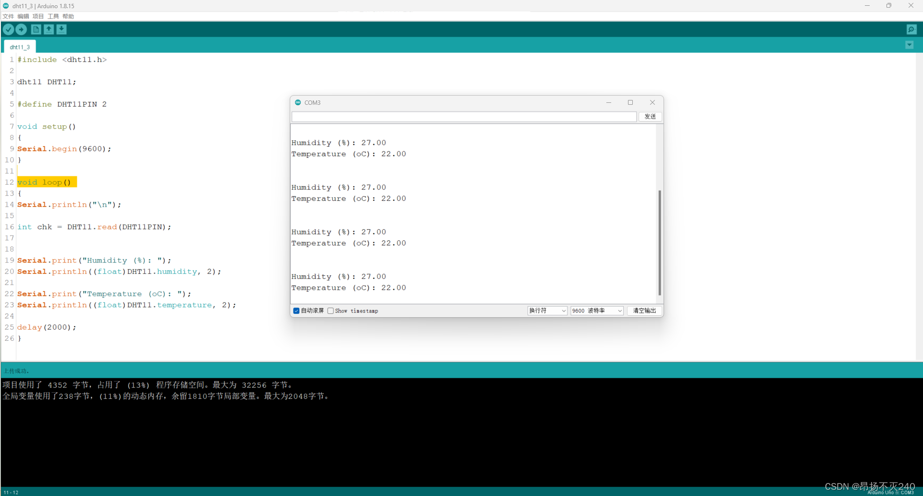Viewport: 923px width, 496px height.
Task: Open a sketch using the Open toolbar icon
Action: coord(49,29)
